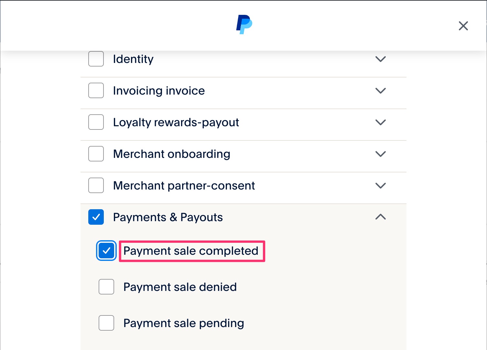487x350 pixels.
Task: Click the Payment sale completed label
Action: 191,251
